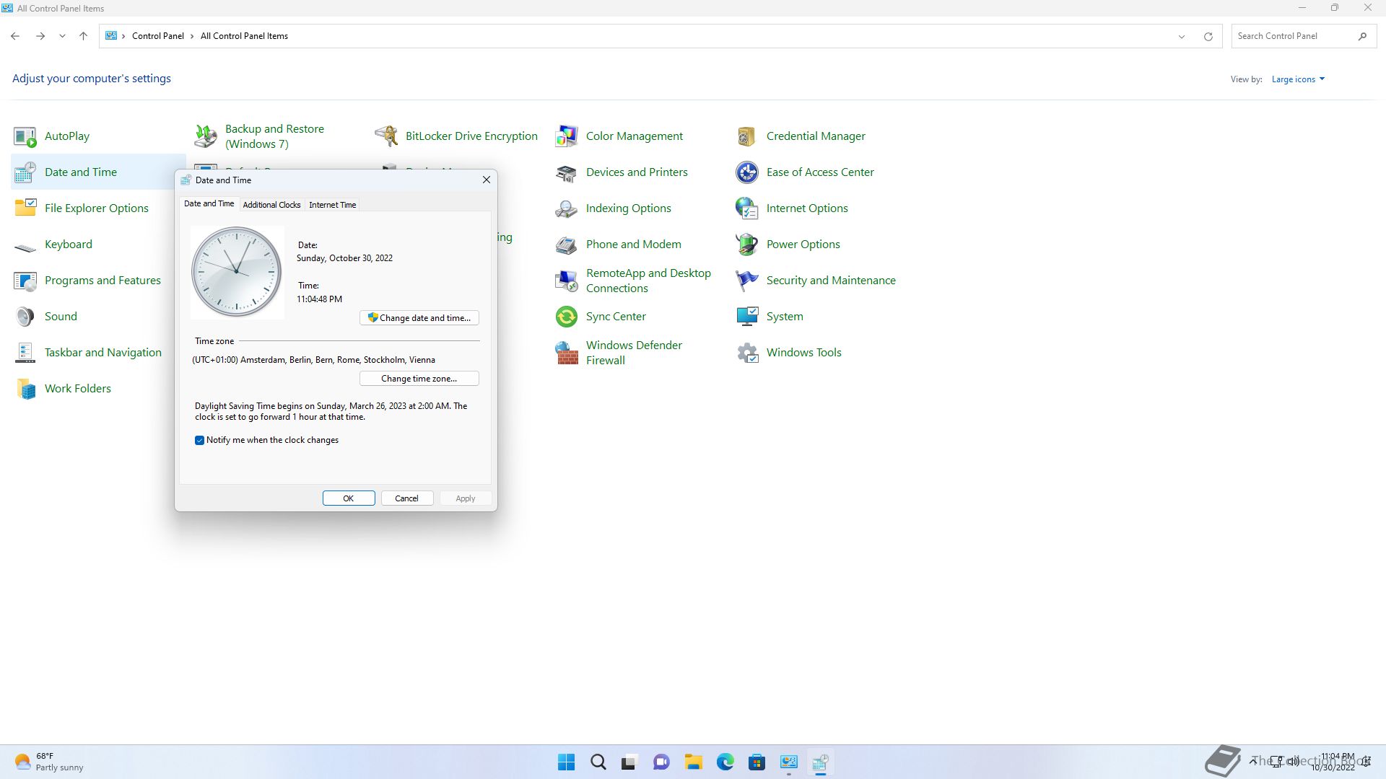Open Taskbar and Navigation icon

click(25, 353)
